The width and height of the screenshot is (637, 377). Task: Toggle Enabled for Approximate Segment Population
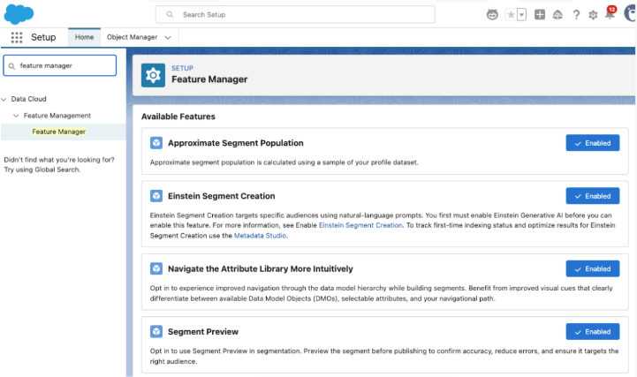[x=592, y=143]
